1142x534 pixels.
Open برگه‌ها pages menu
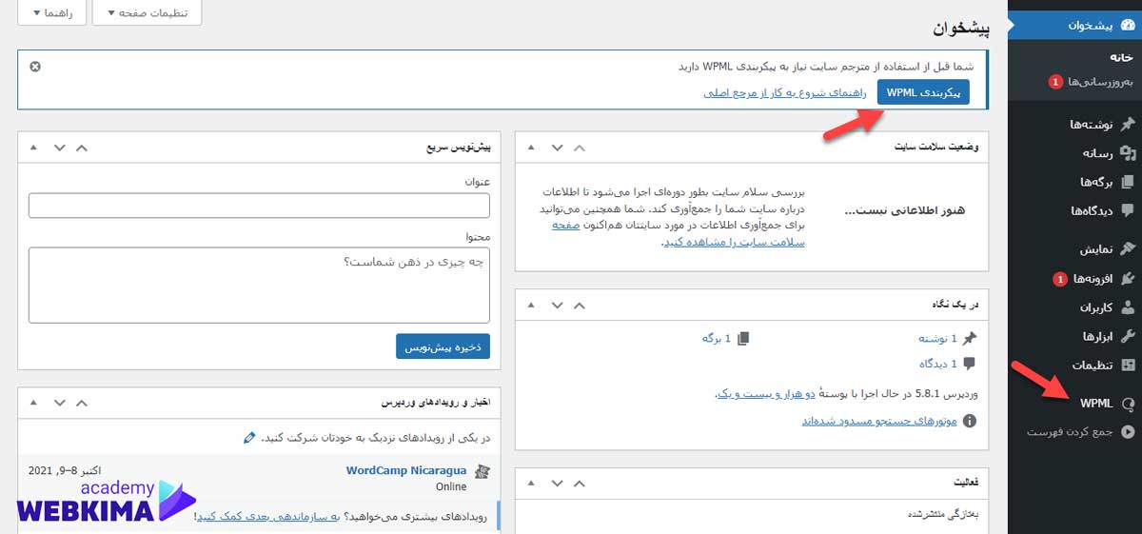(1095, 182)
